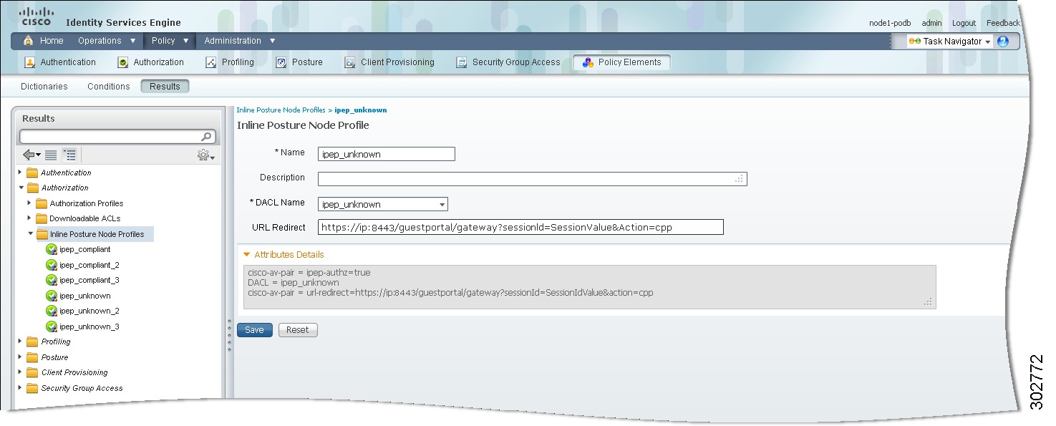Click the Save button
The width and height of the screenshot is (1056, 426).
pos(255,330)
